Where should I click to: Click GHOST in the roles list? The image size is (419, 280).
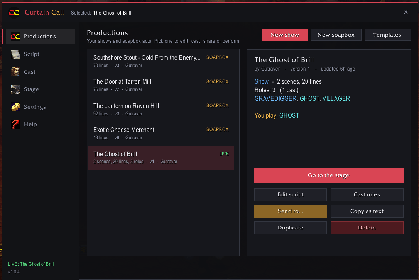click(x=309, y=99)
